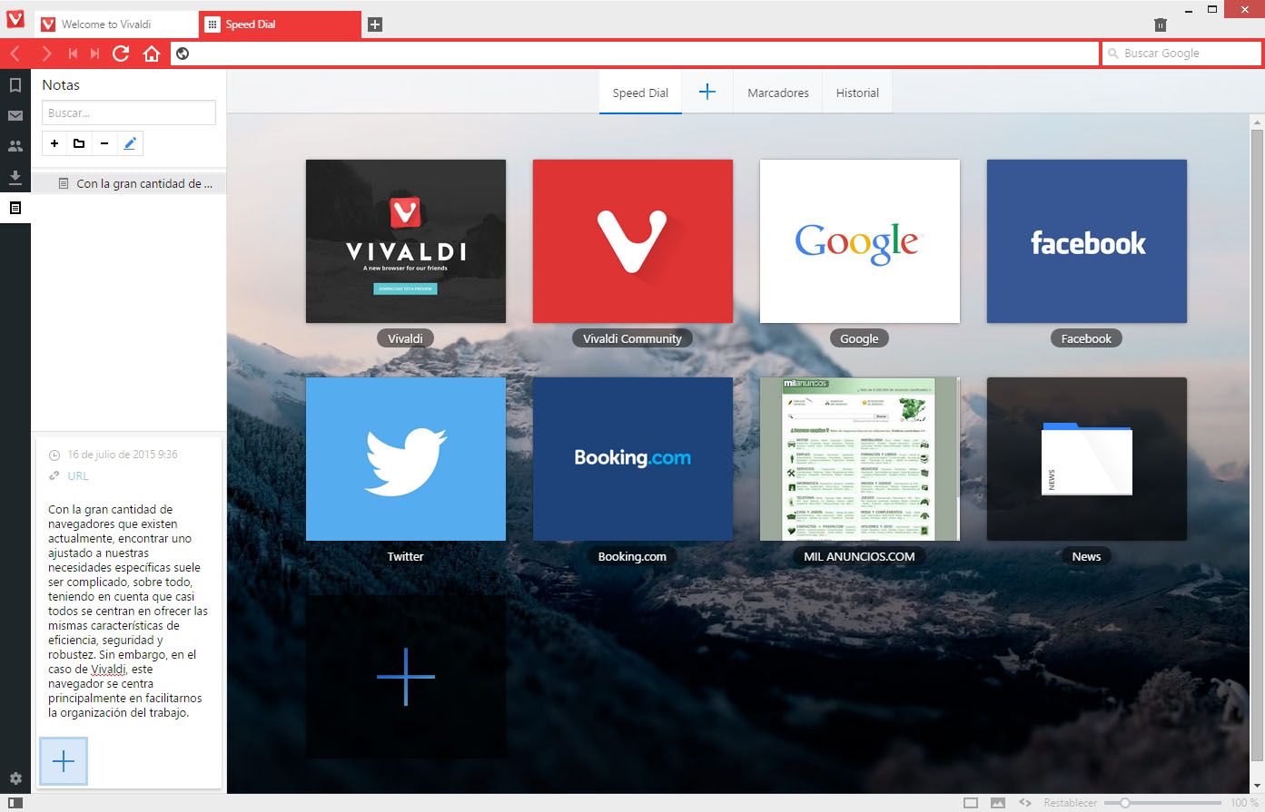Toggle image loading in status bar
This screenshot has width=1265, height=812.
[x=998, y=803]
